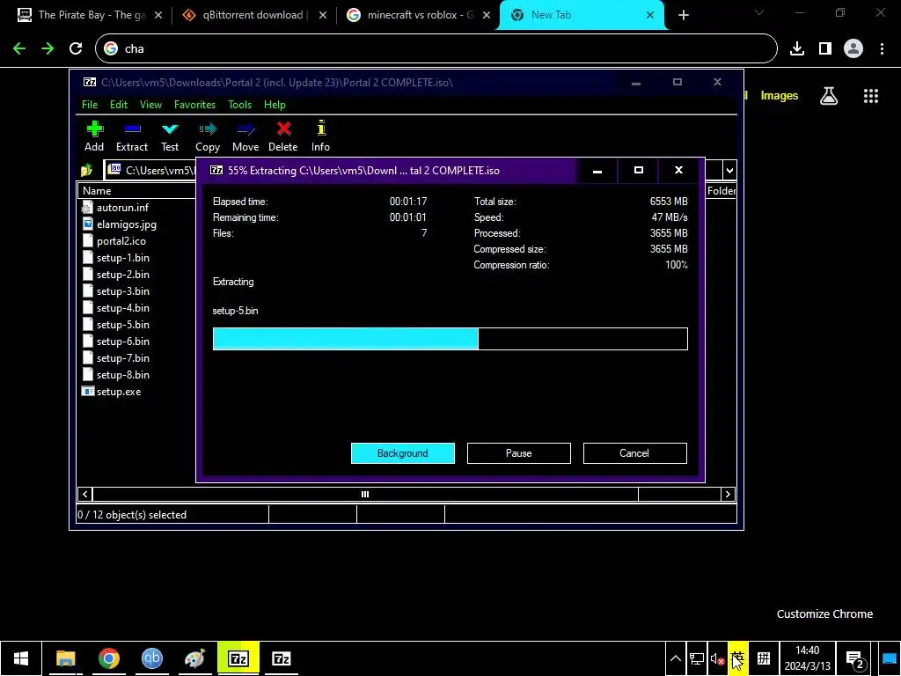Select setup-5.bin in file list
This screenshot has height=676, width=901.
pyautogui.click(x=123, y=324)
